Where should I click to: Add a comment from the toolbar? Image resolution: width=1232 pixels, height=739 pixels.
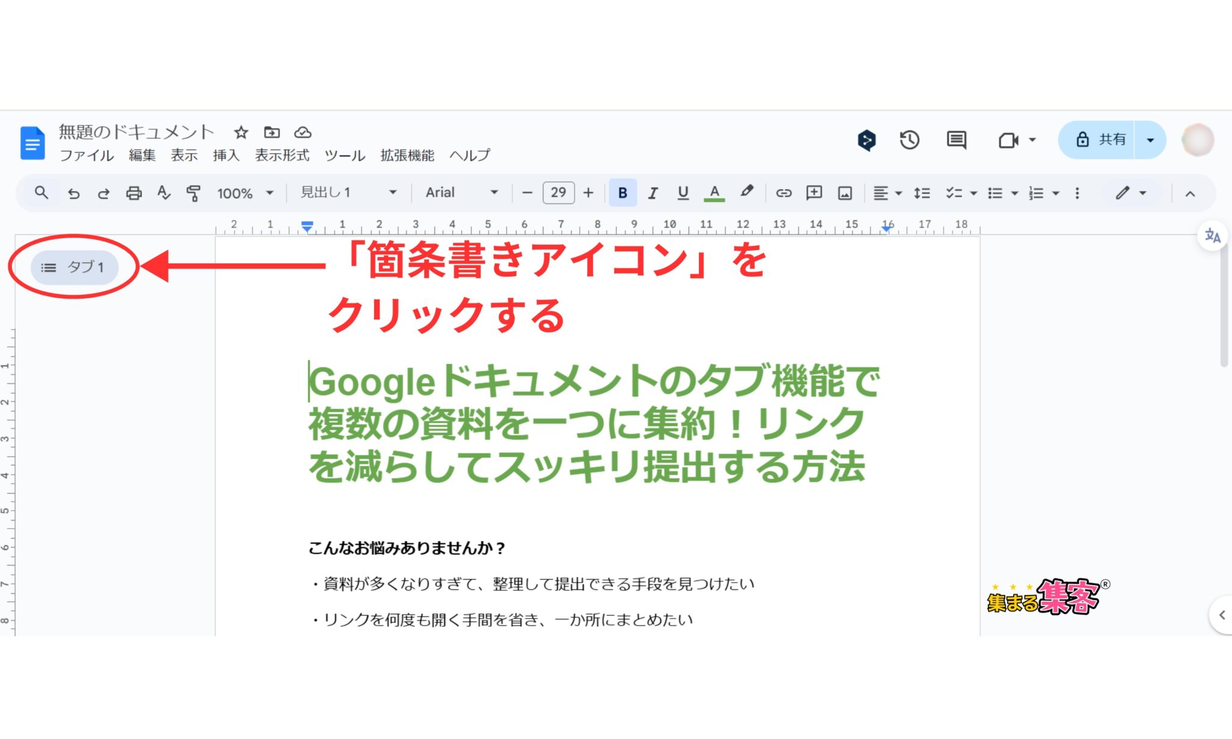tap(814, 193)
